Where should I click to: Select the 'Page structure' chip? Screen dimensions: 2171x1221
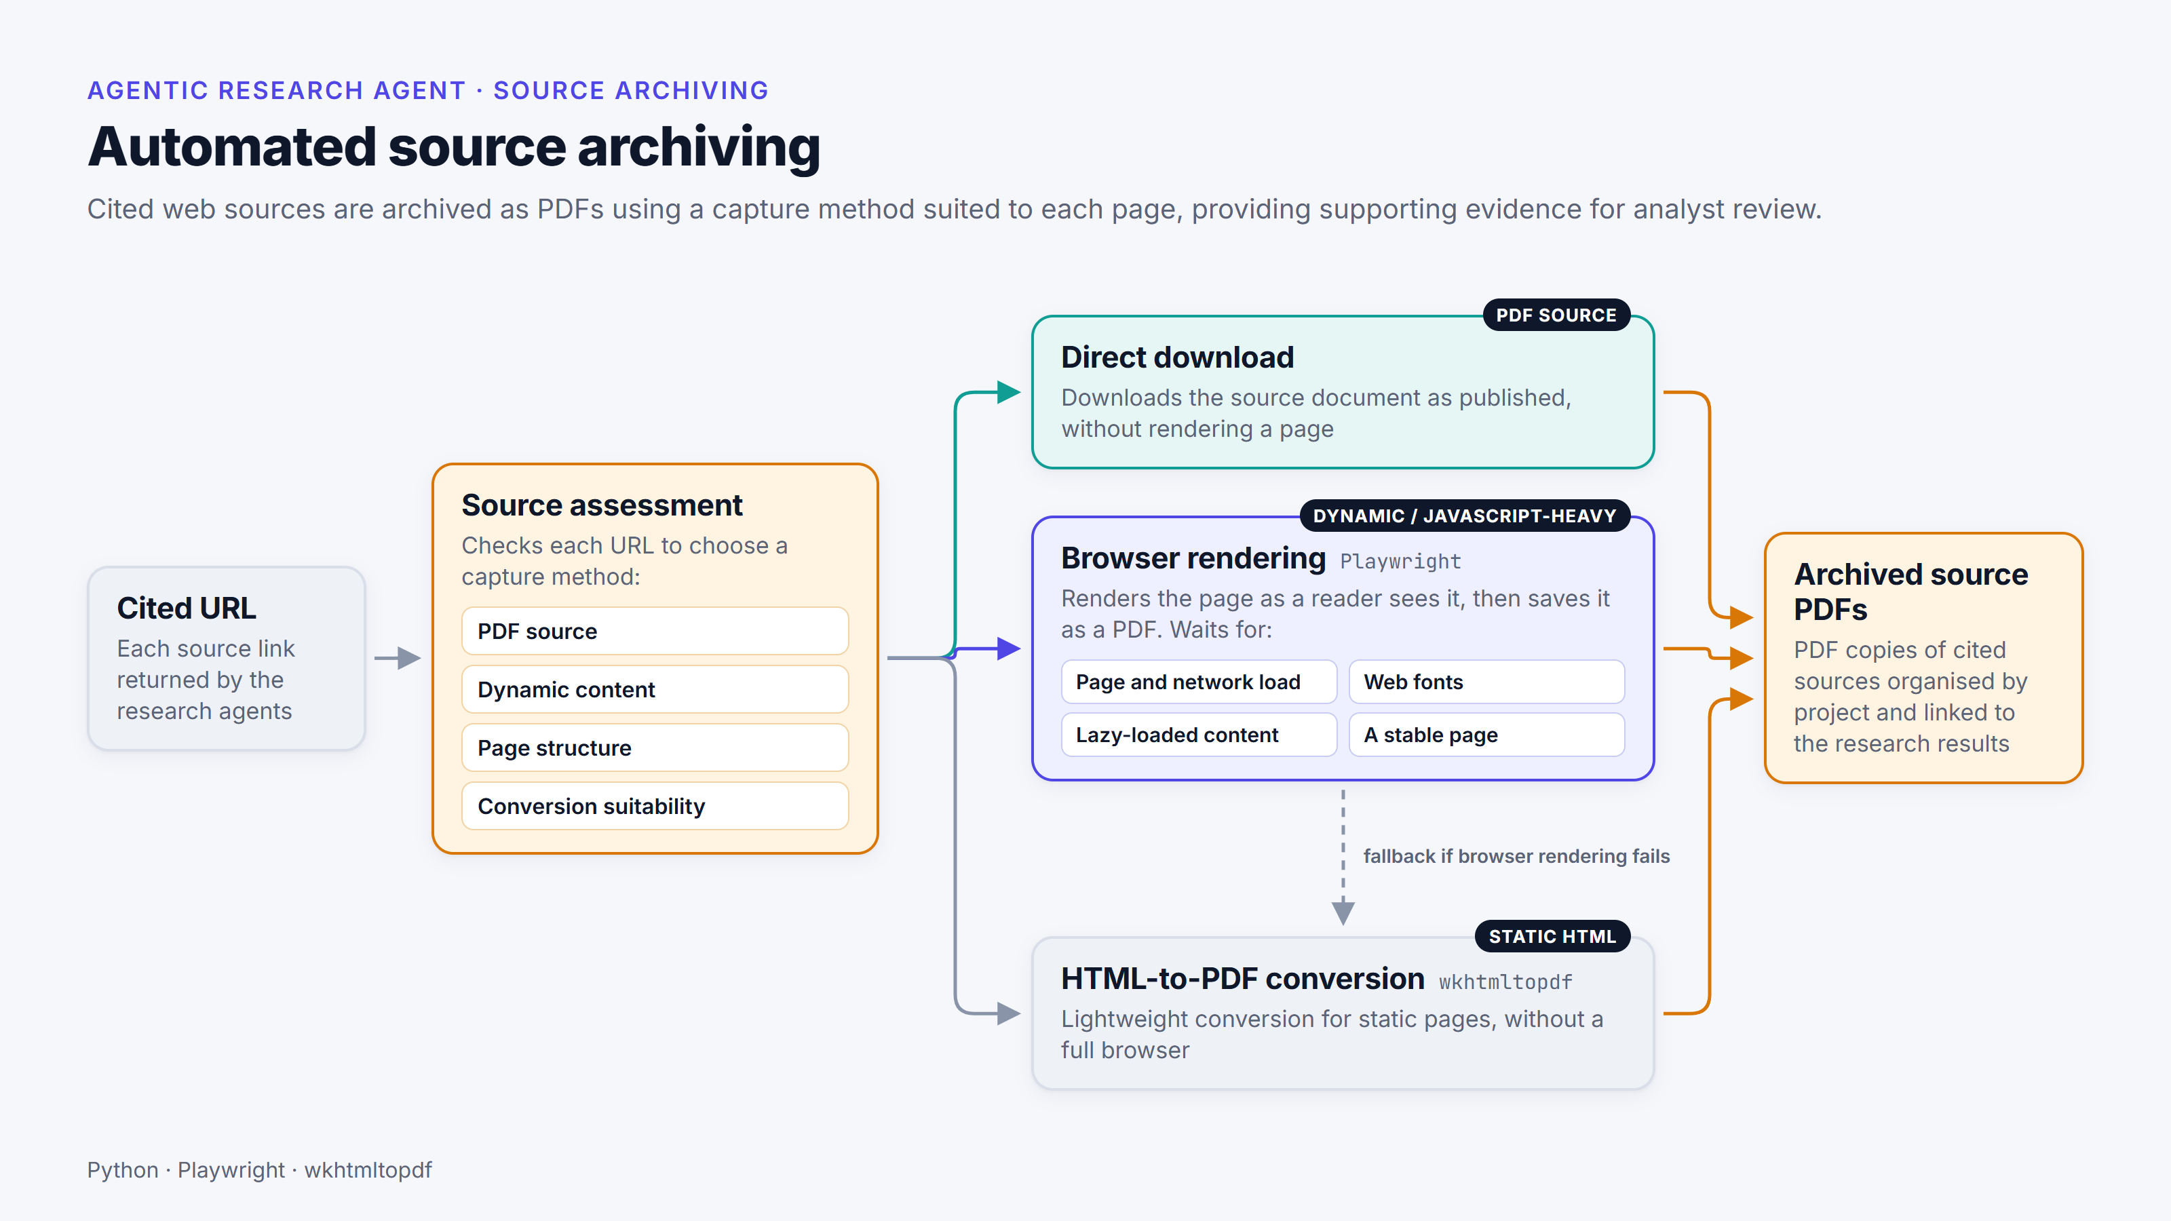point(655,748)
